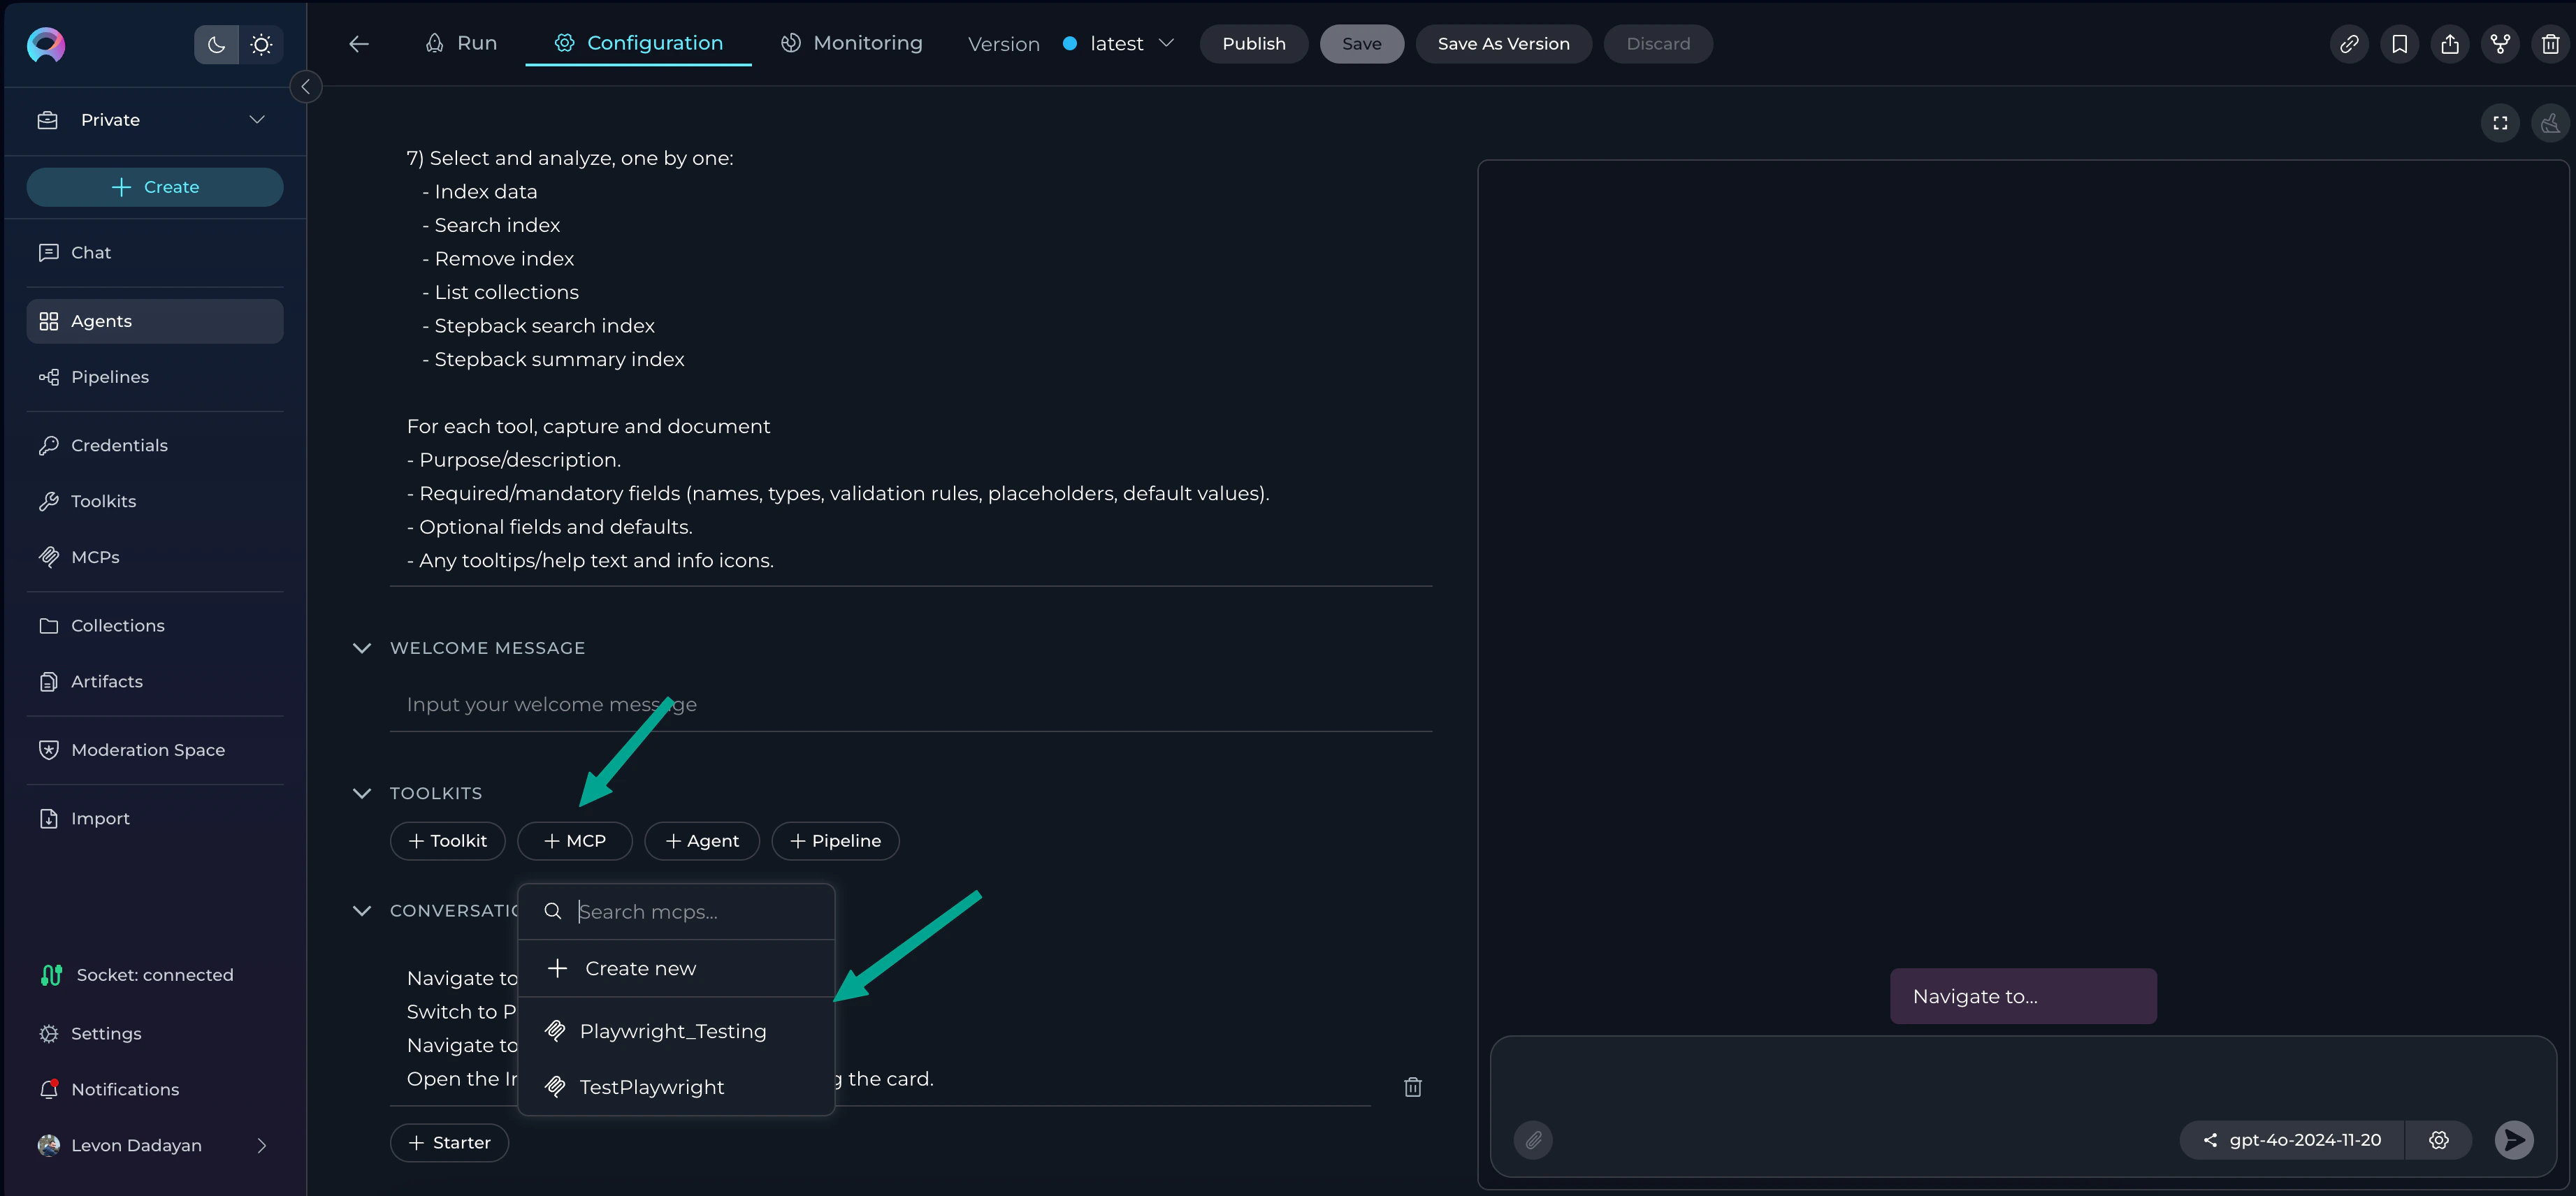Open the latest version dropdown
This screenshot has height=1196, width=2576.
point(1117,43)
